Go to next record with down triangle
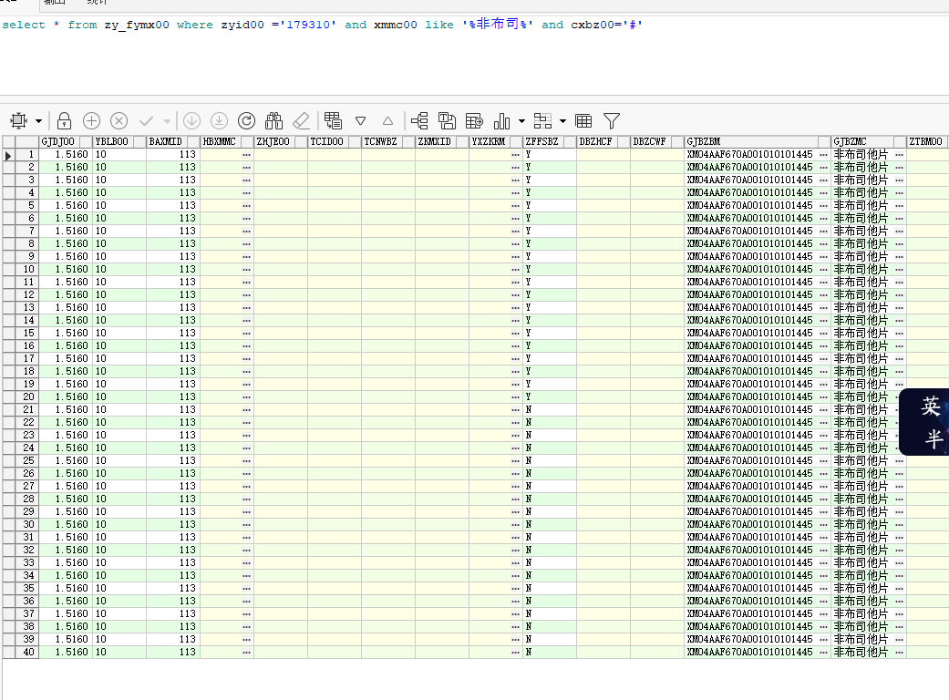The width and height of the screenshot is (949, 700). click(360, 120)
